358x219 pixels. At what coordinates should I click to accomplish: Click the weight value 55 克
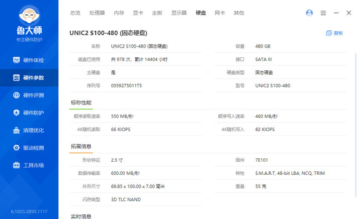pos(261,186)
